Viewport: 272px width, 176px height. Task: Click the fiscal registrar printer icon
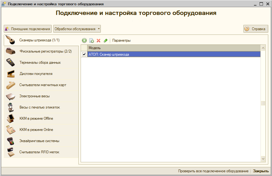[x=11, y=51]
